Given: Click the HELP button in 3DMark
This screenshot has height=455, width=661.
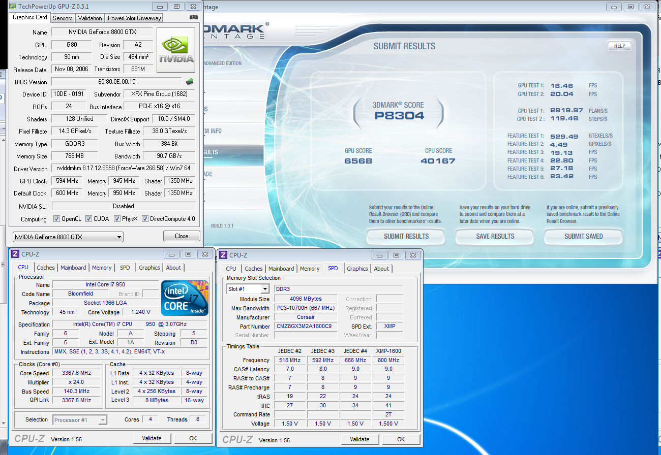Looking at the screenshot, I should tap(619, 46).
